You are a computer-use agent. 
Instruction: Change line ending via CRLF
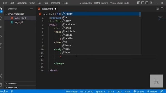click(119, 91)
